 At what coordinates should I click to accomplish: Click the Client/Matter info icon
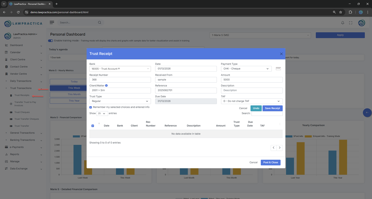(107, 86)
